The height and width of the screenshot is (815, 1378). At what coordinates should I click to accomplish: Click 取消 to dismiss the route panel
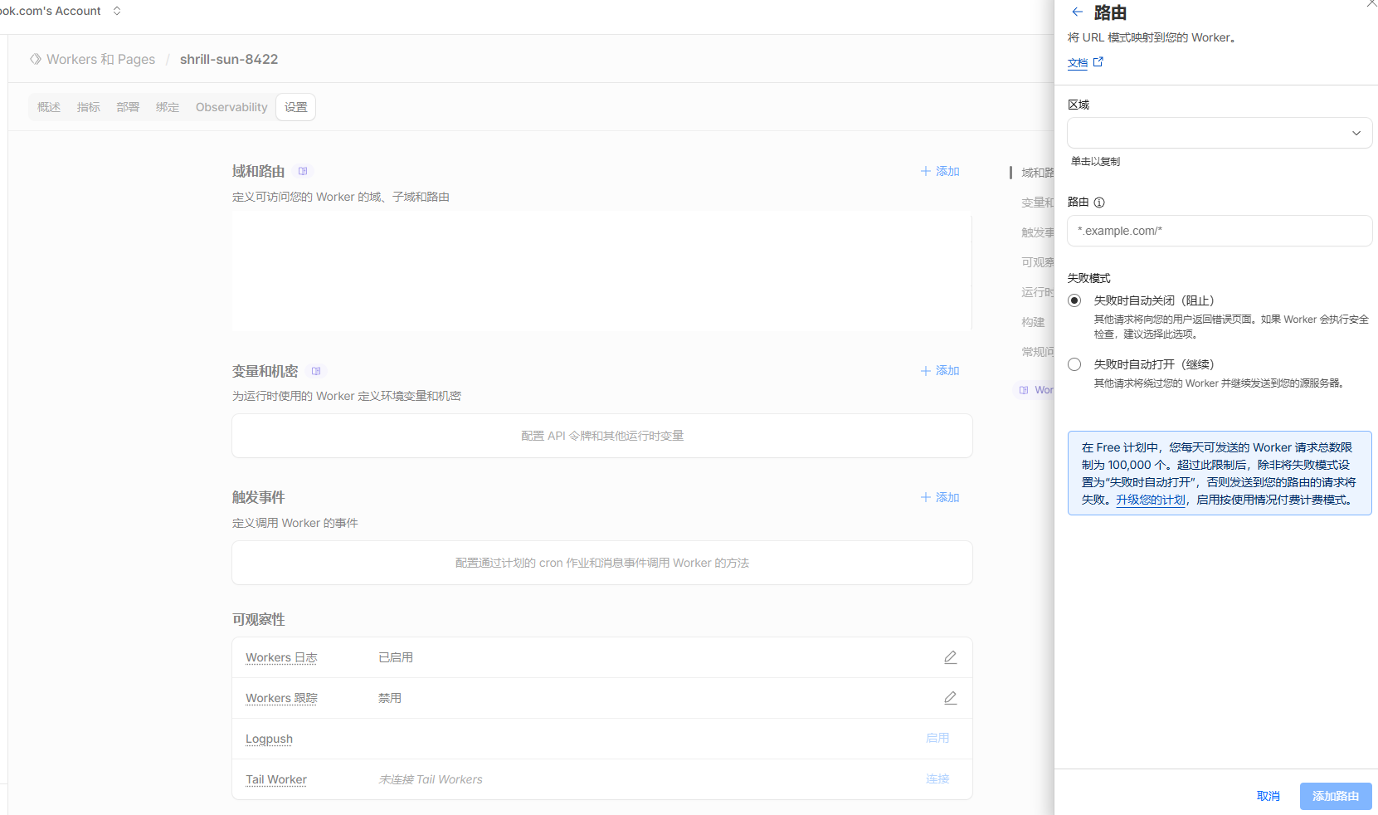[1268, 796]
